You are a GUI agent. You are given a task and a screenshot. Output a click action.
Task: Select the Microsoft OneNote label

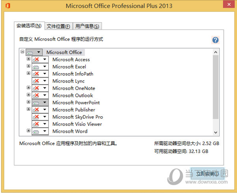pyautogui.click(x=73, y=88)
